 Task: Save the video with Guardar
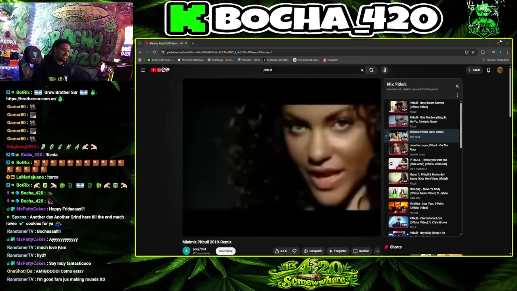(361, 251)
